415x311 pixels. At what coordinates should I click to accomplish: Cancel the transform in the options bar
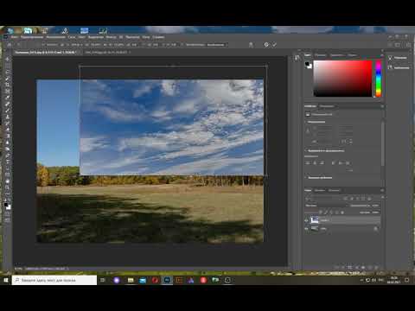coord(266,45)
